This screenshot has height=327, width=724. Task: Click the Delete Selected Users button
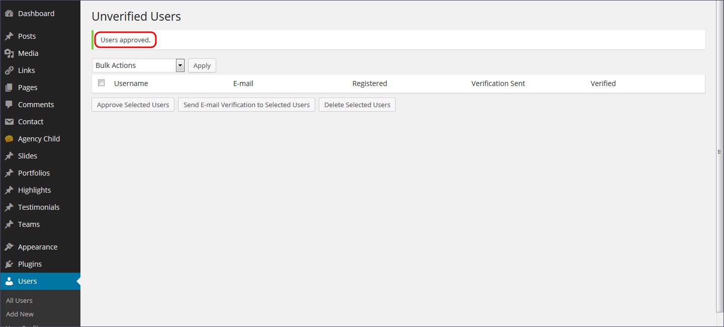point(357,105)
